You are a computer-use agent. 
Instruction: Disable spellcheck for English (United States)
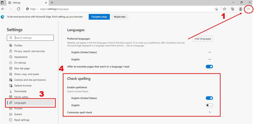point(209,98)
